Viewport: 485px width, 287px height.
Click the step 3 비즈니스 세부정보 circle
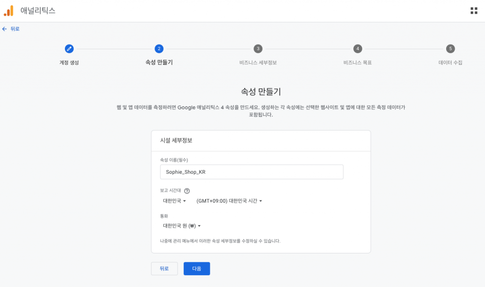(258, 49)
